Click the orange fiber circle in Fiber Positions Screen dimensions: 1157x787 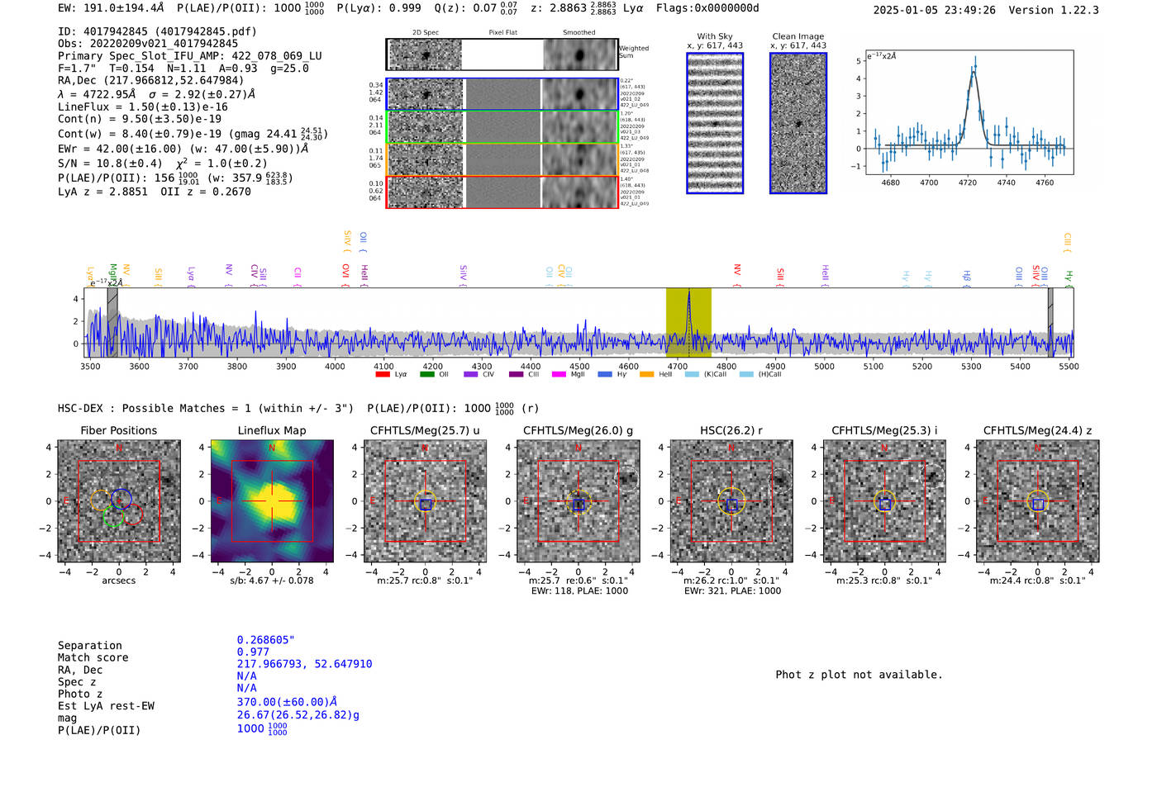[101, 500]
